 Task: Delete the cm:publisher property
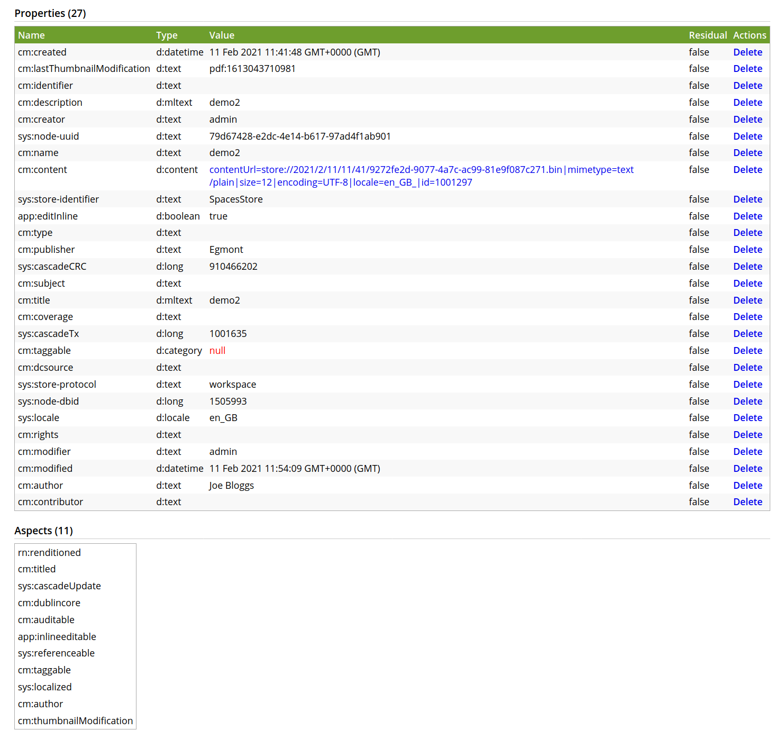click(x=747, y=249)
